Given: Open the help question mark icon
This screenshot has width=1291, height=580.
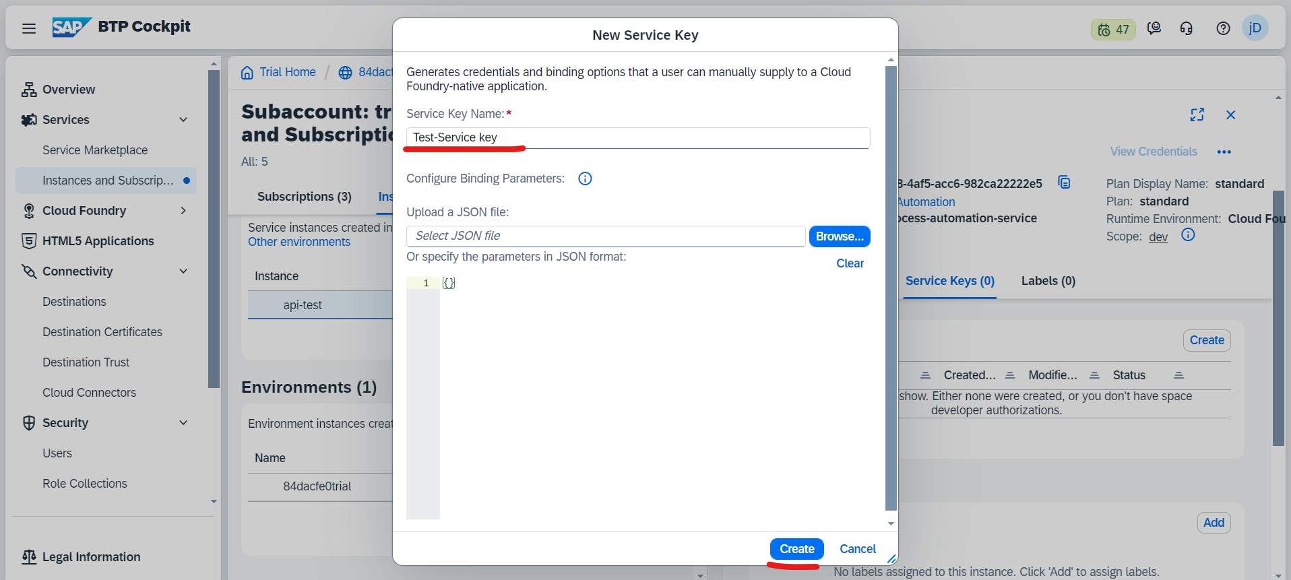Looking at the screenshot, I should coord(1223,28).
